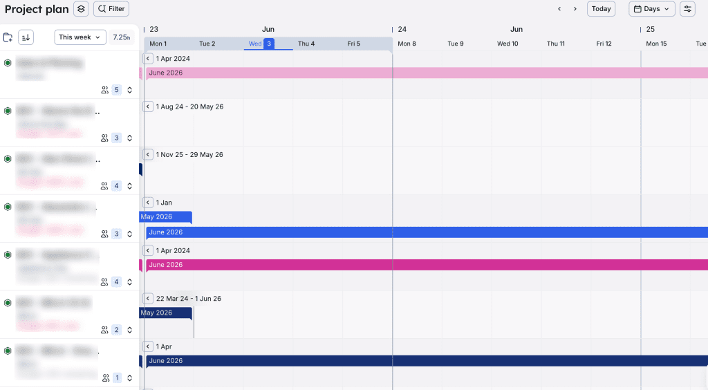Click the Tue 9 day header
Image resolution: width=708 pixels, height=390 pixels.
point(456,44)
